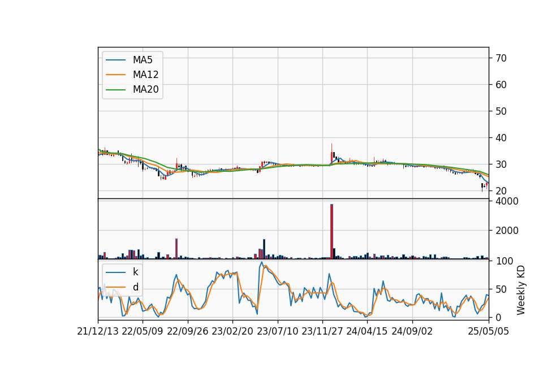
Task: Click the tallest red volume bar
Action: point(331,231)
